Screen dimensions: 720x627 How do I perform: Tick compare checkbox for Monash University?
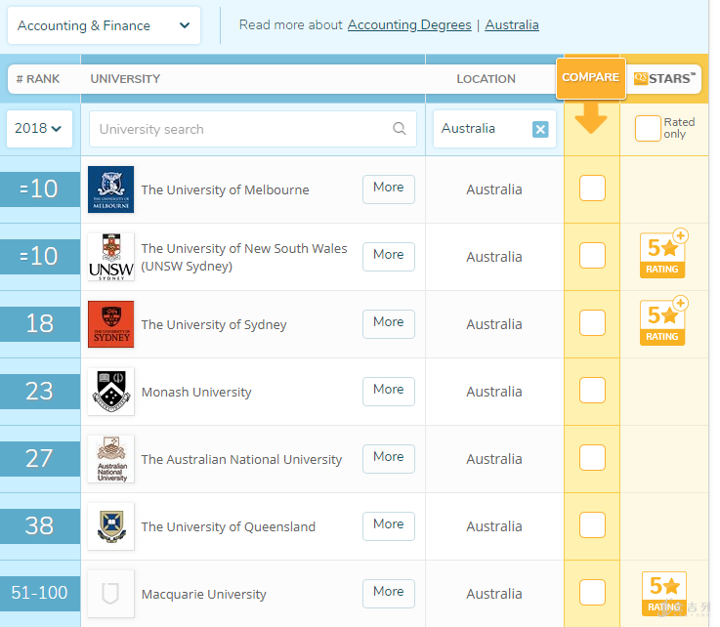[592, 391]
